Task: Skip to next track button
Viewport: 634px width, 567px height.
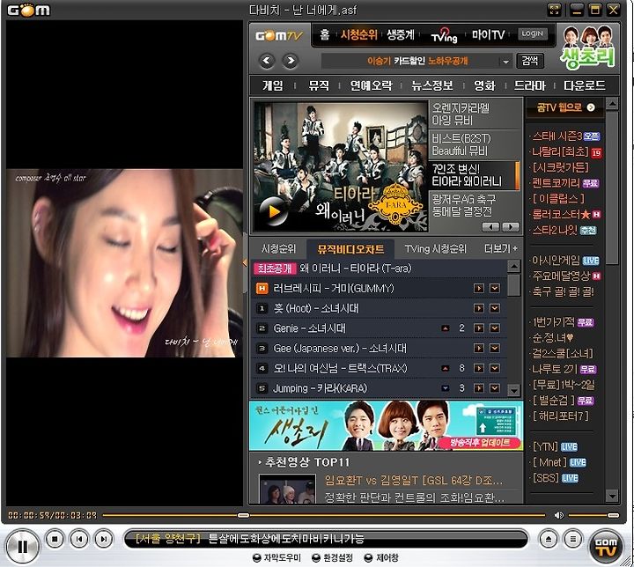Action: click(104, 539)
